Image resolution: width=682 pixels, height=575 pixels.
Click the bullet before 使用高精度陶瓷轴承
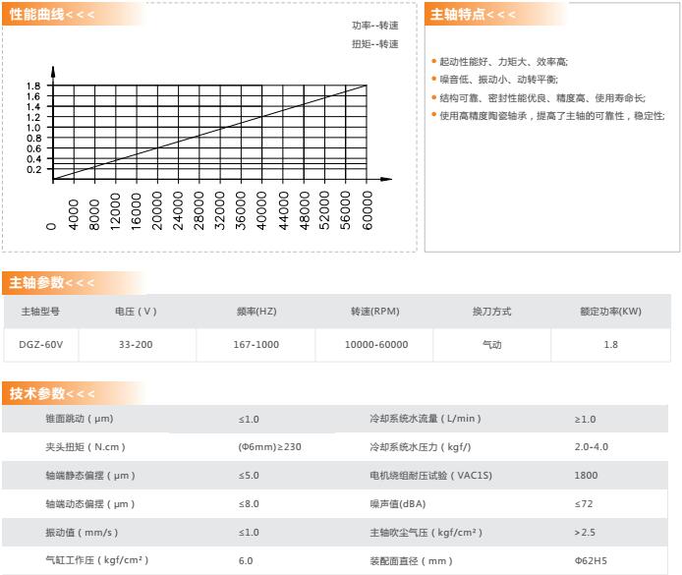[x=434, y=115]
